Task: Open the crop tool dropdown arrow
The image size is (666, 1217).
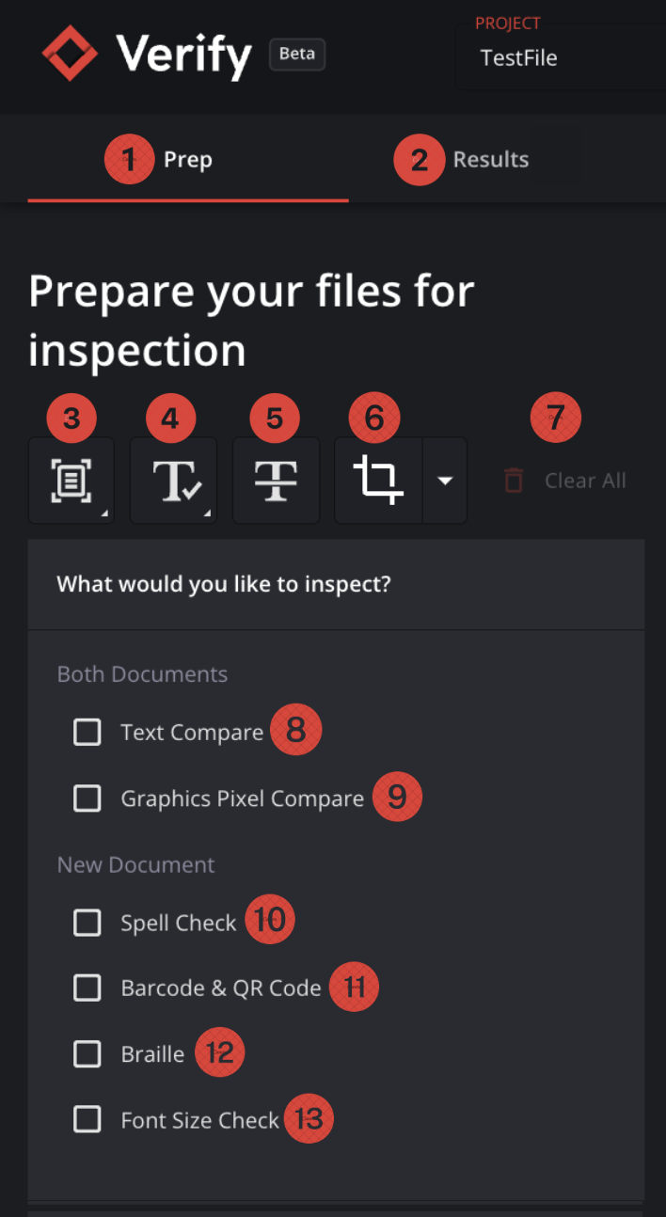Action: 443,480
